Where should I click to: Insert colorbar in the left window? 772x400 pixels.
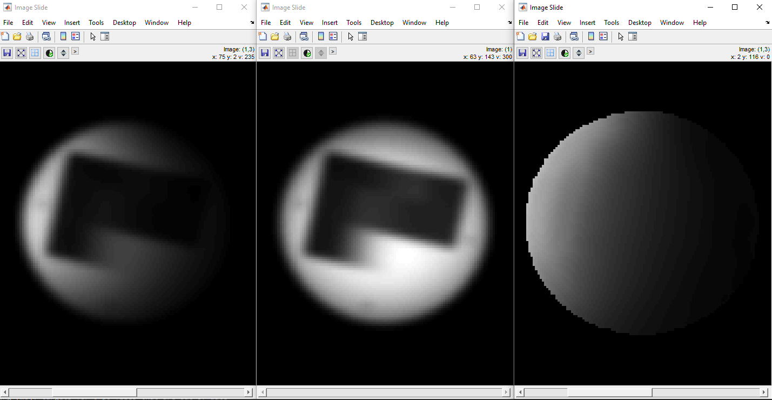click(x=63, y=36)
